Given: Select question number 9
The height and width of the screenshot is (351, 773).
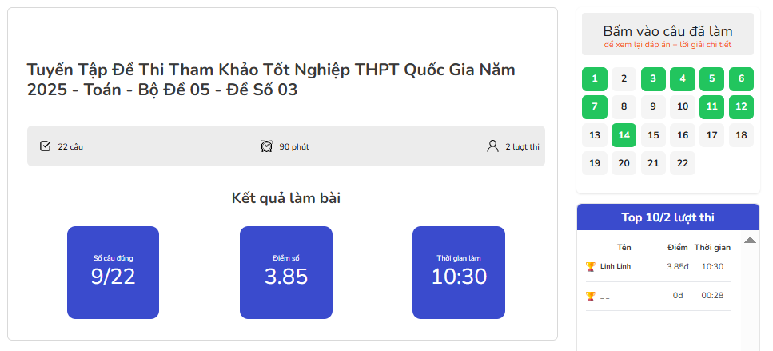Looking at the screenshot, I should click(x=653, y=107).
